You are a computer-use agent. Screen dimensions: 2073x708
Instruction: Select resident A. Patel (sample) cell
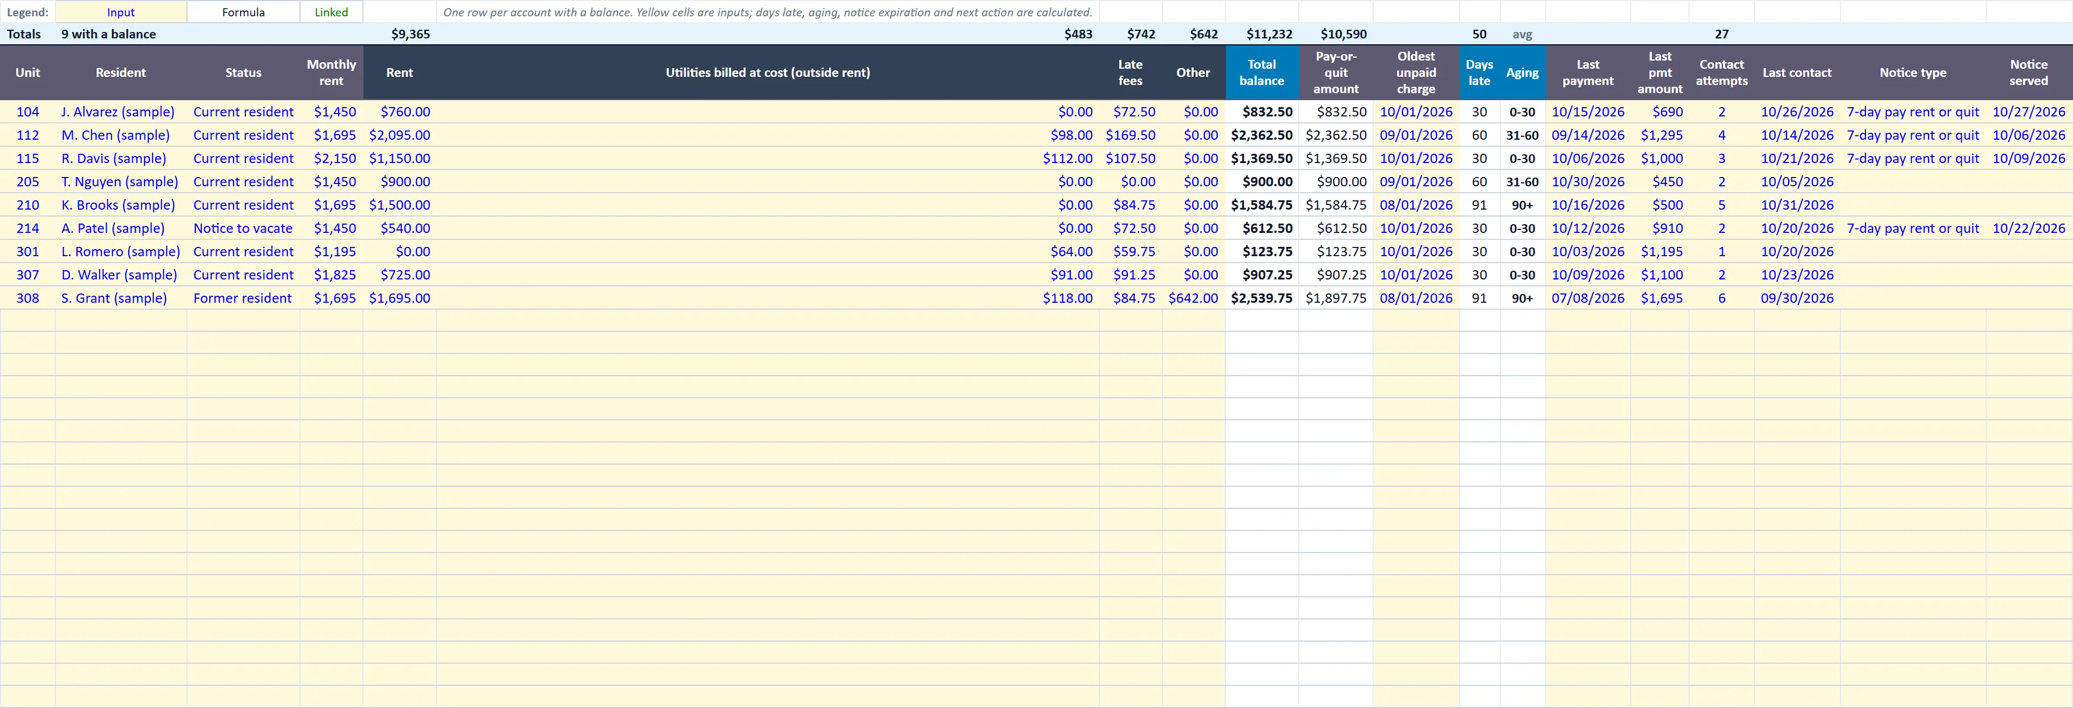[x=121, y=228]
